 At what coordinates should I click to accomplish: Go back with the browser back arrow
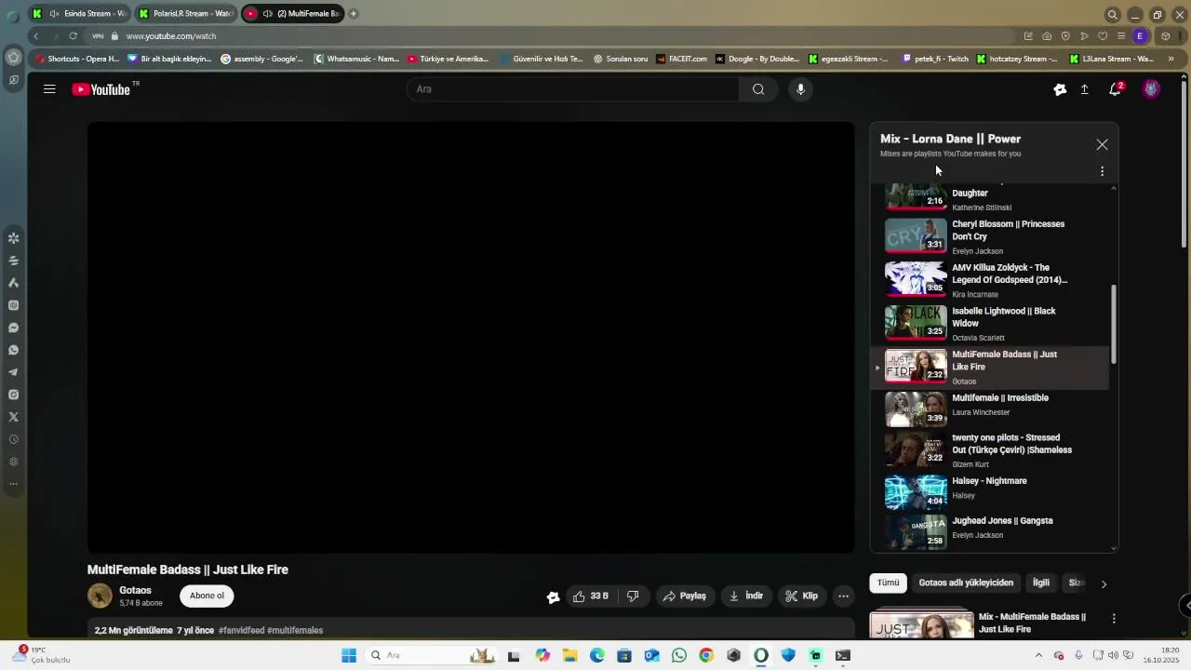pyautogui.click(x=36, y=36)
